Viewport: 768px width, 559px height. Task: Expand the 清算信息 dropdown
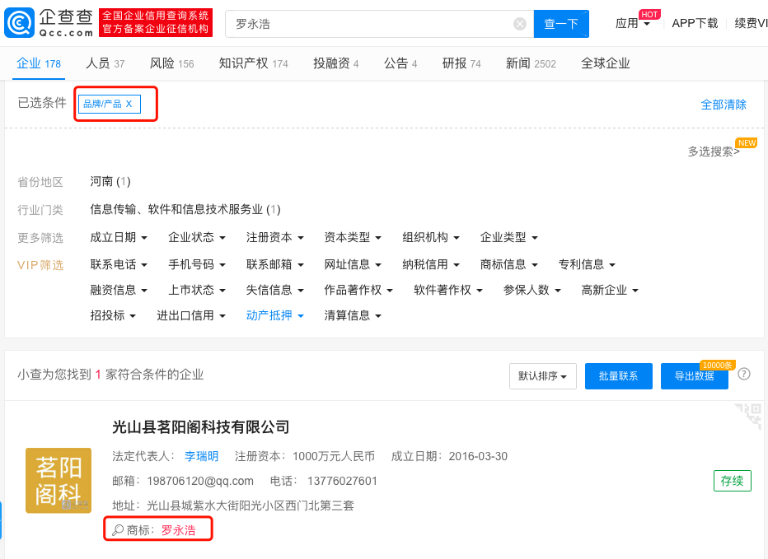[x=353, y=315]
